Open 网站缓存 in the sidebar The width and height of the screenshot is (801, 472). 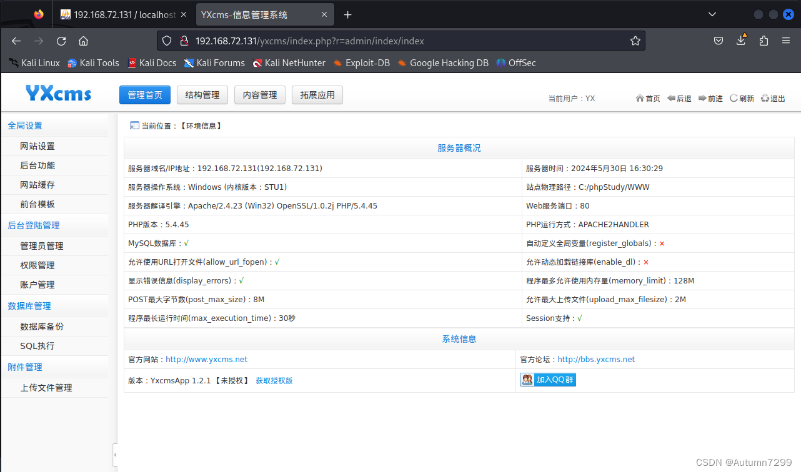pos(37,185)
